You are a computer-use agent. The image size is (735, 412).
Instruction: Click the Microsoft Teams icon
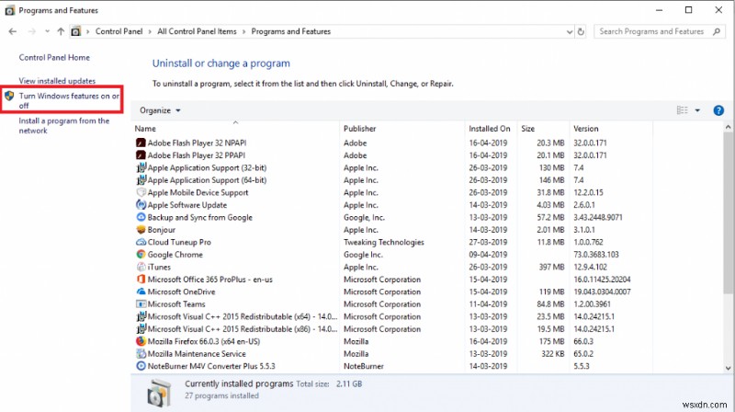coord(141,304)
